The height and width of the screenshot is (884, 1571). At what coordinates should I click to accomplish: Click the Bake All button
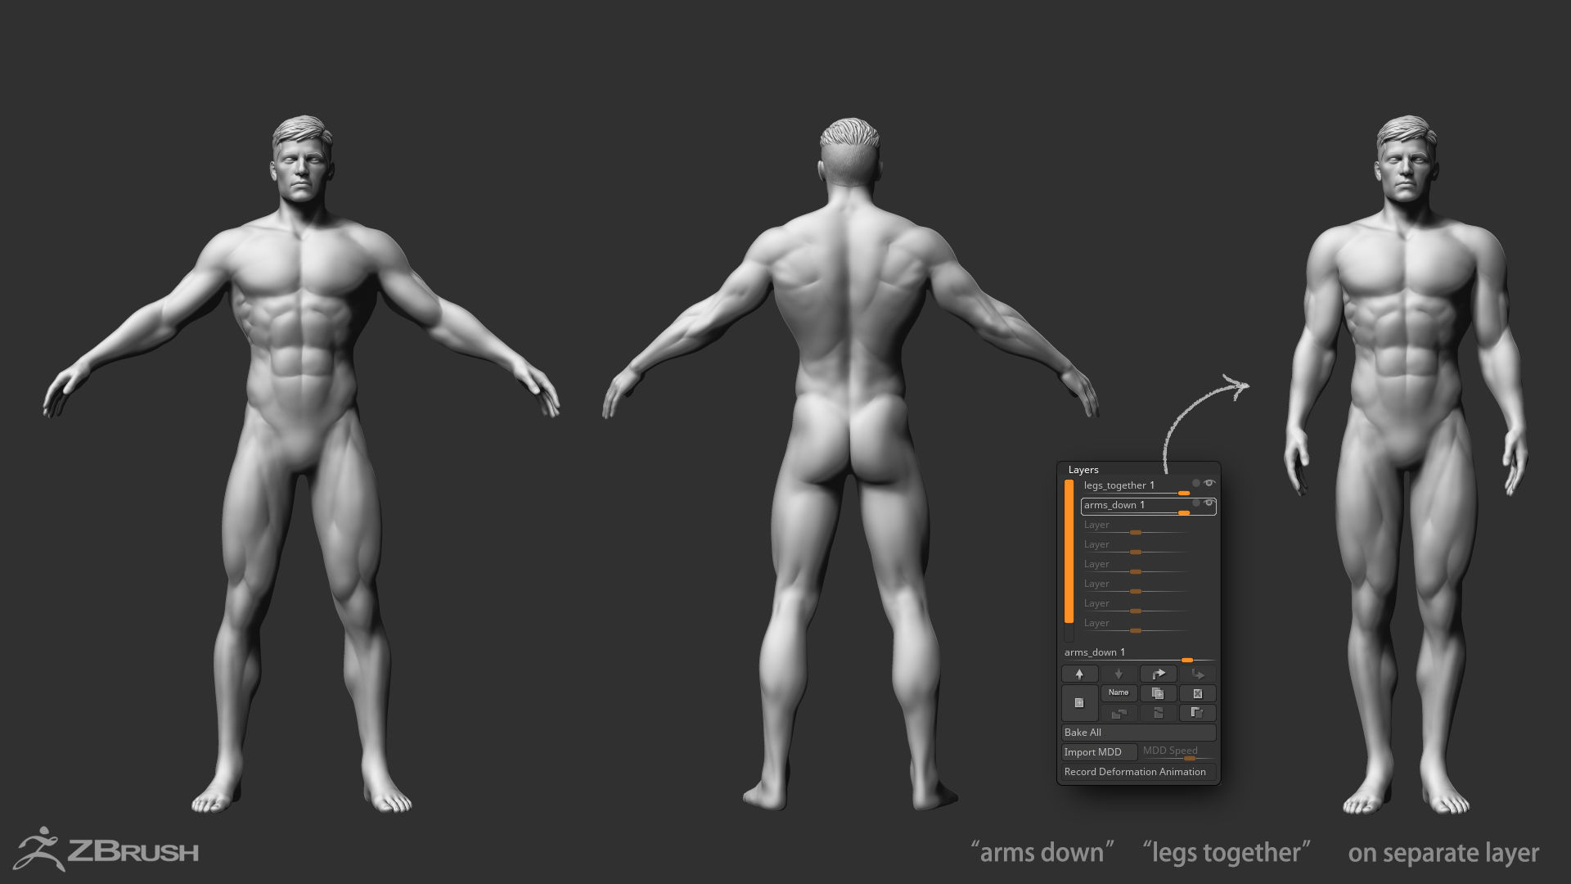[1138, 733]
